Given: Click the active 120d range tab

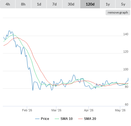Looking at the screenshot, I should tap(90, 4).
